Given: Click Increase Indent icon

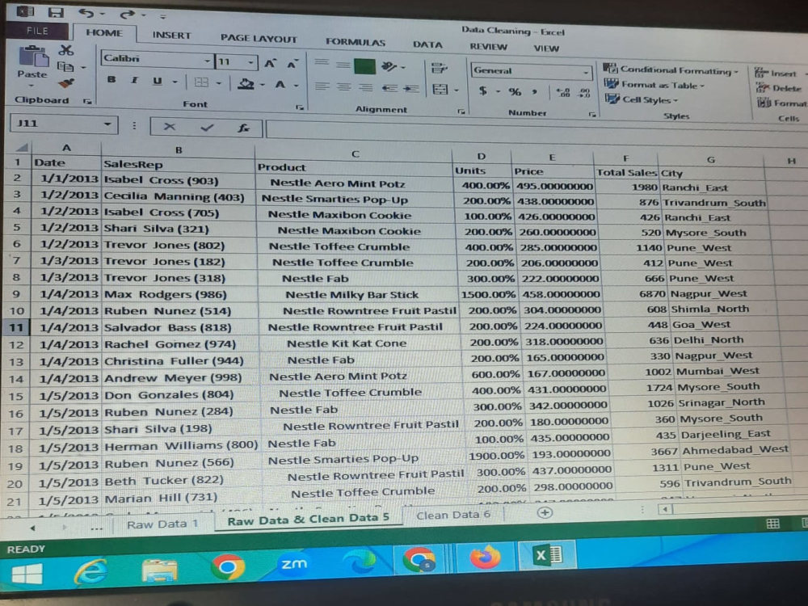Looking at the screenshot, I should [411, 89].
